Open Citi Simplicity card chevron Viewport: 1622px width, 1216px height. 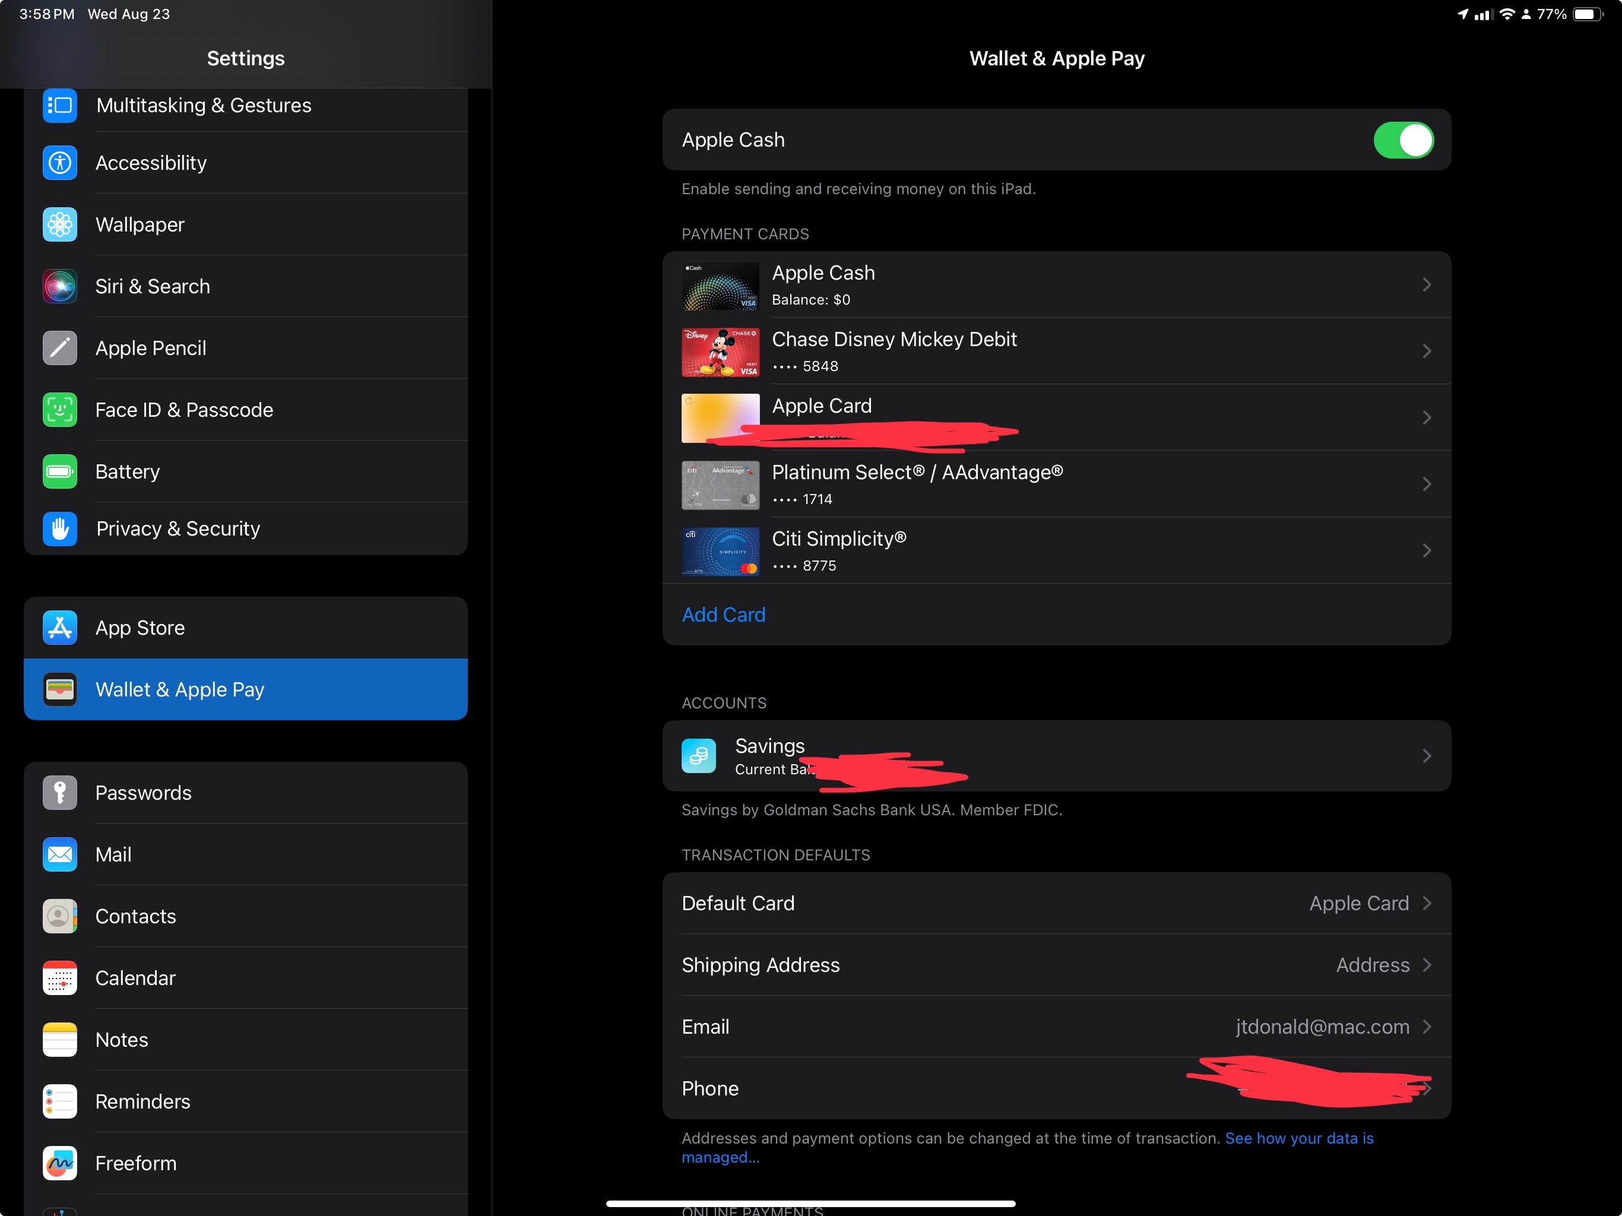coord(1426,551)
